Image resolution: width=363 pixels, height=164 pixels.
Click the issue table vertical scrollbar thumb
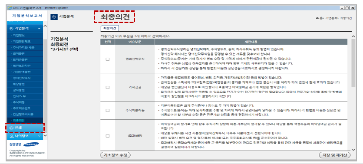pyautogui.click(x=353, y=63)
